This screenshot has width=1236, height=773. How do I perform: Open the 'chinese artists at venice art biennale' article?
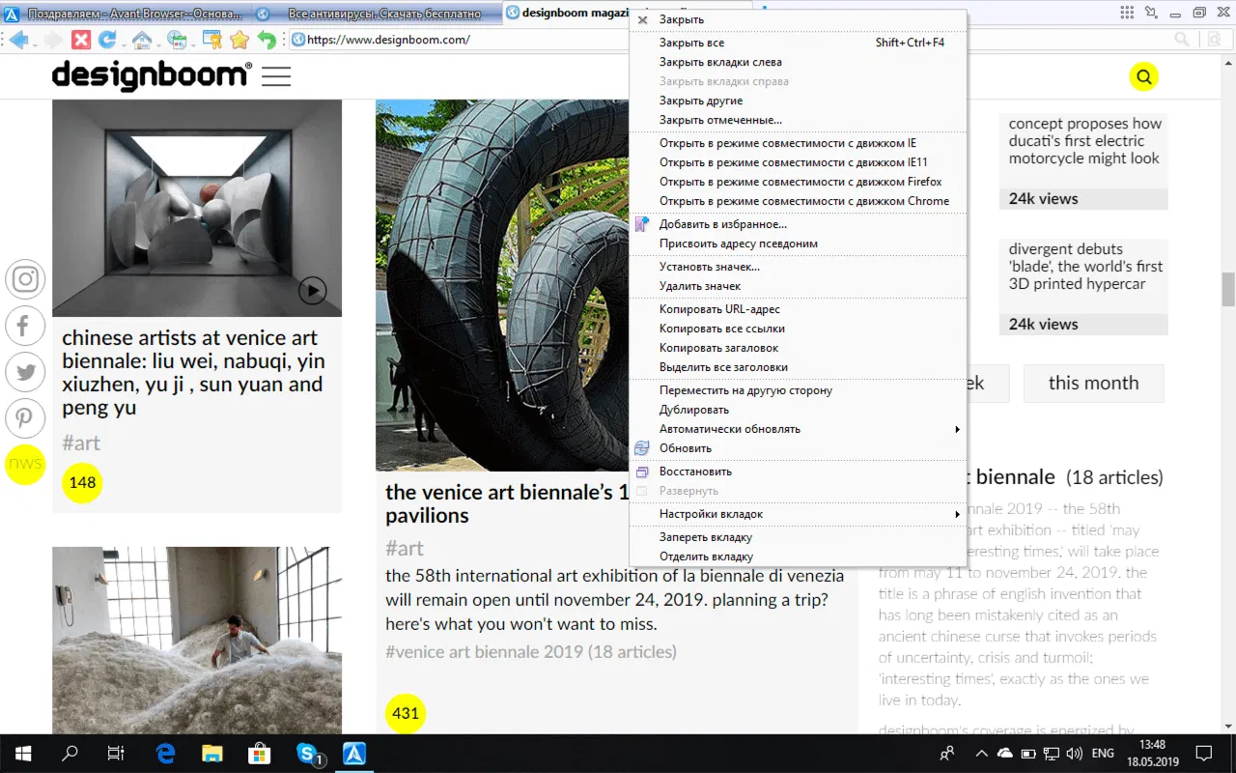tap(193, 373)
